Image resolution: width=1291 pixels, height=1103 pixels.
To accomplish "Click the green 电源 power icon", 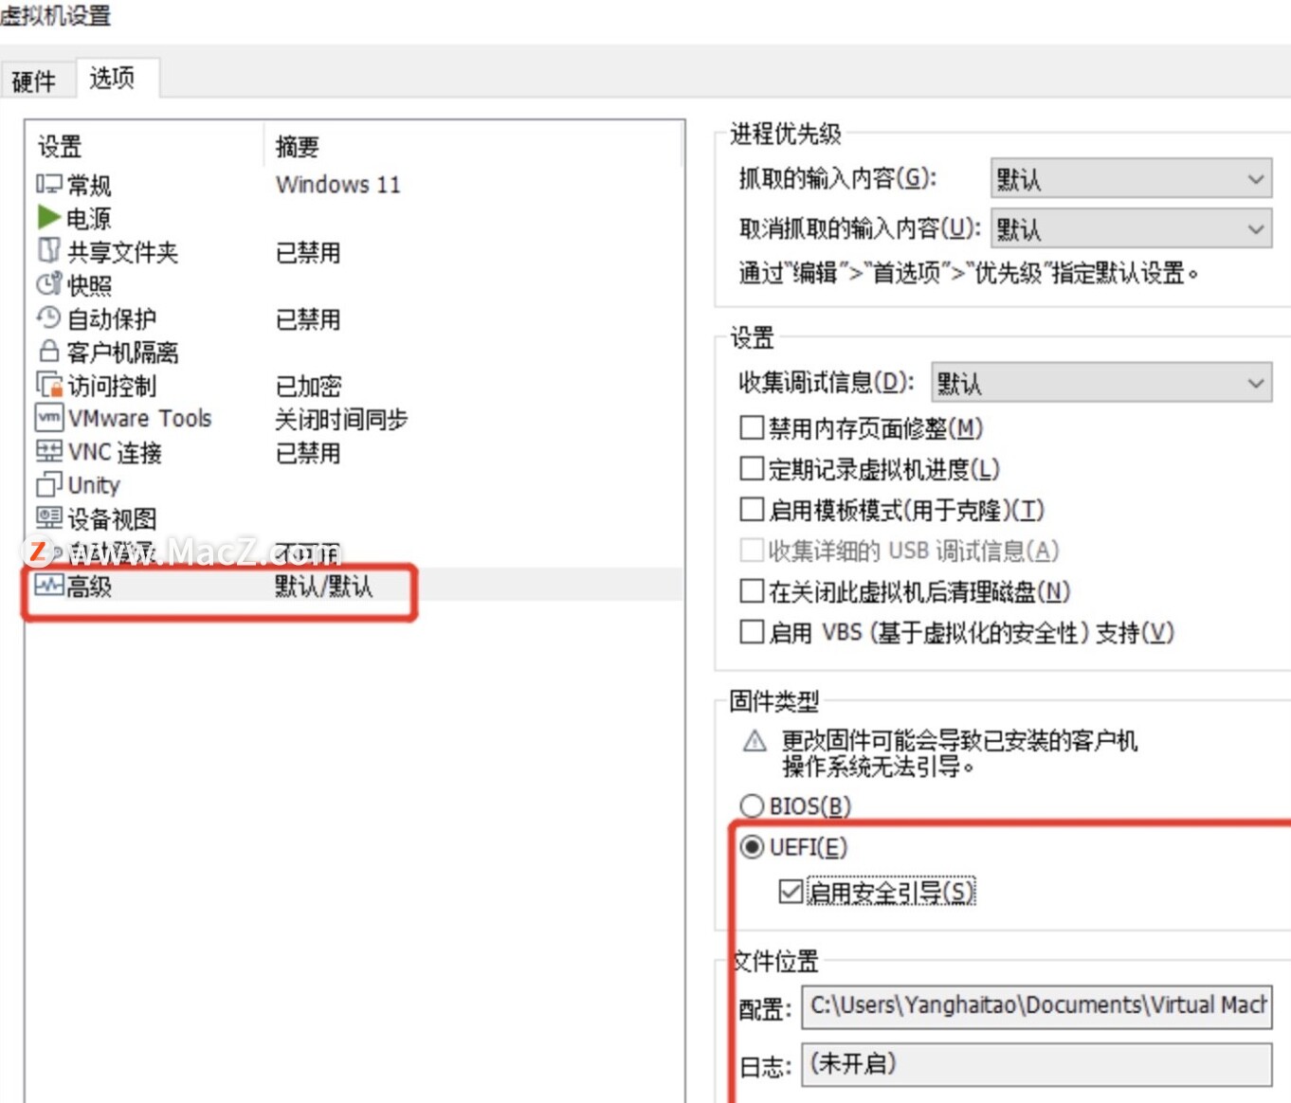I will point(49,218).
